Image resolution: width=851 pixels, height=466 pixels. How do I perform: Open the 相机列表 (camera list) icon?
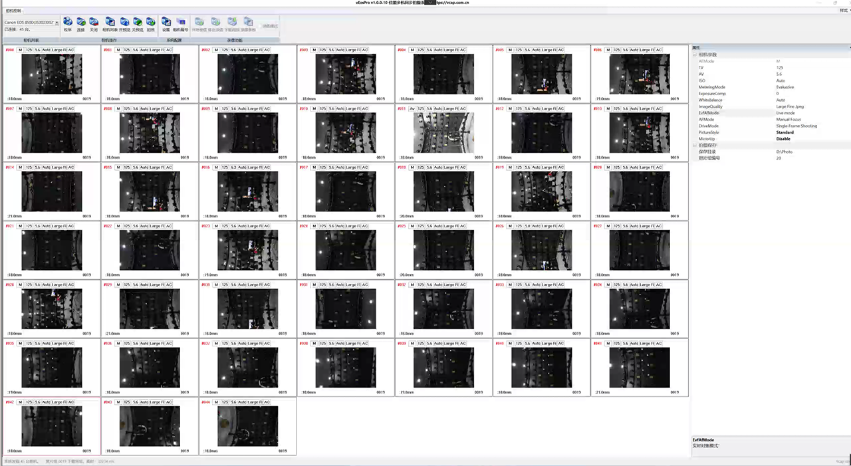coord(110,24)
